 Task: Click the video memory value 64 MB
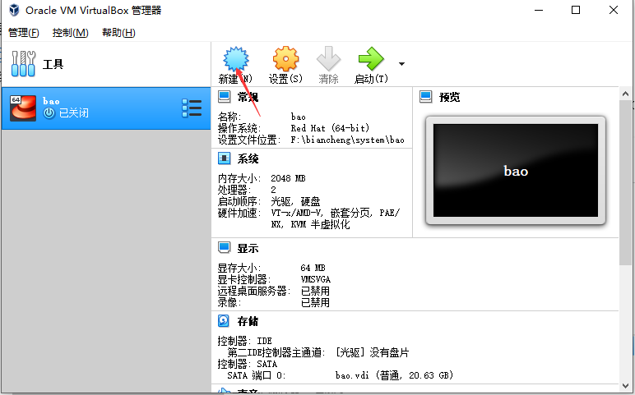click(313, 268)
